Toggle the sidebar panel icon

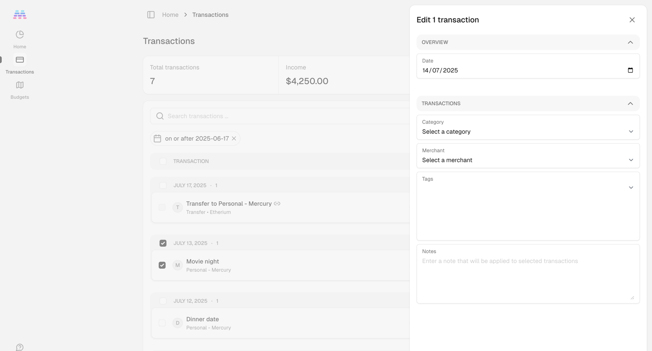tap(151, 15)
